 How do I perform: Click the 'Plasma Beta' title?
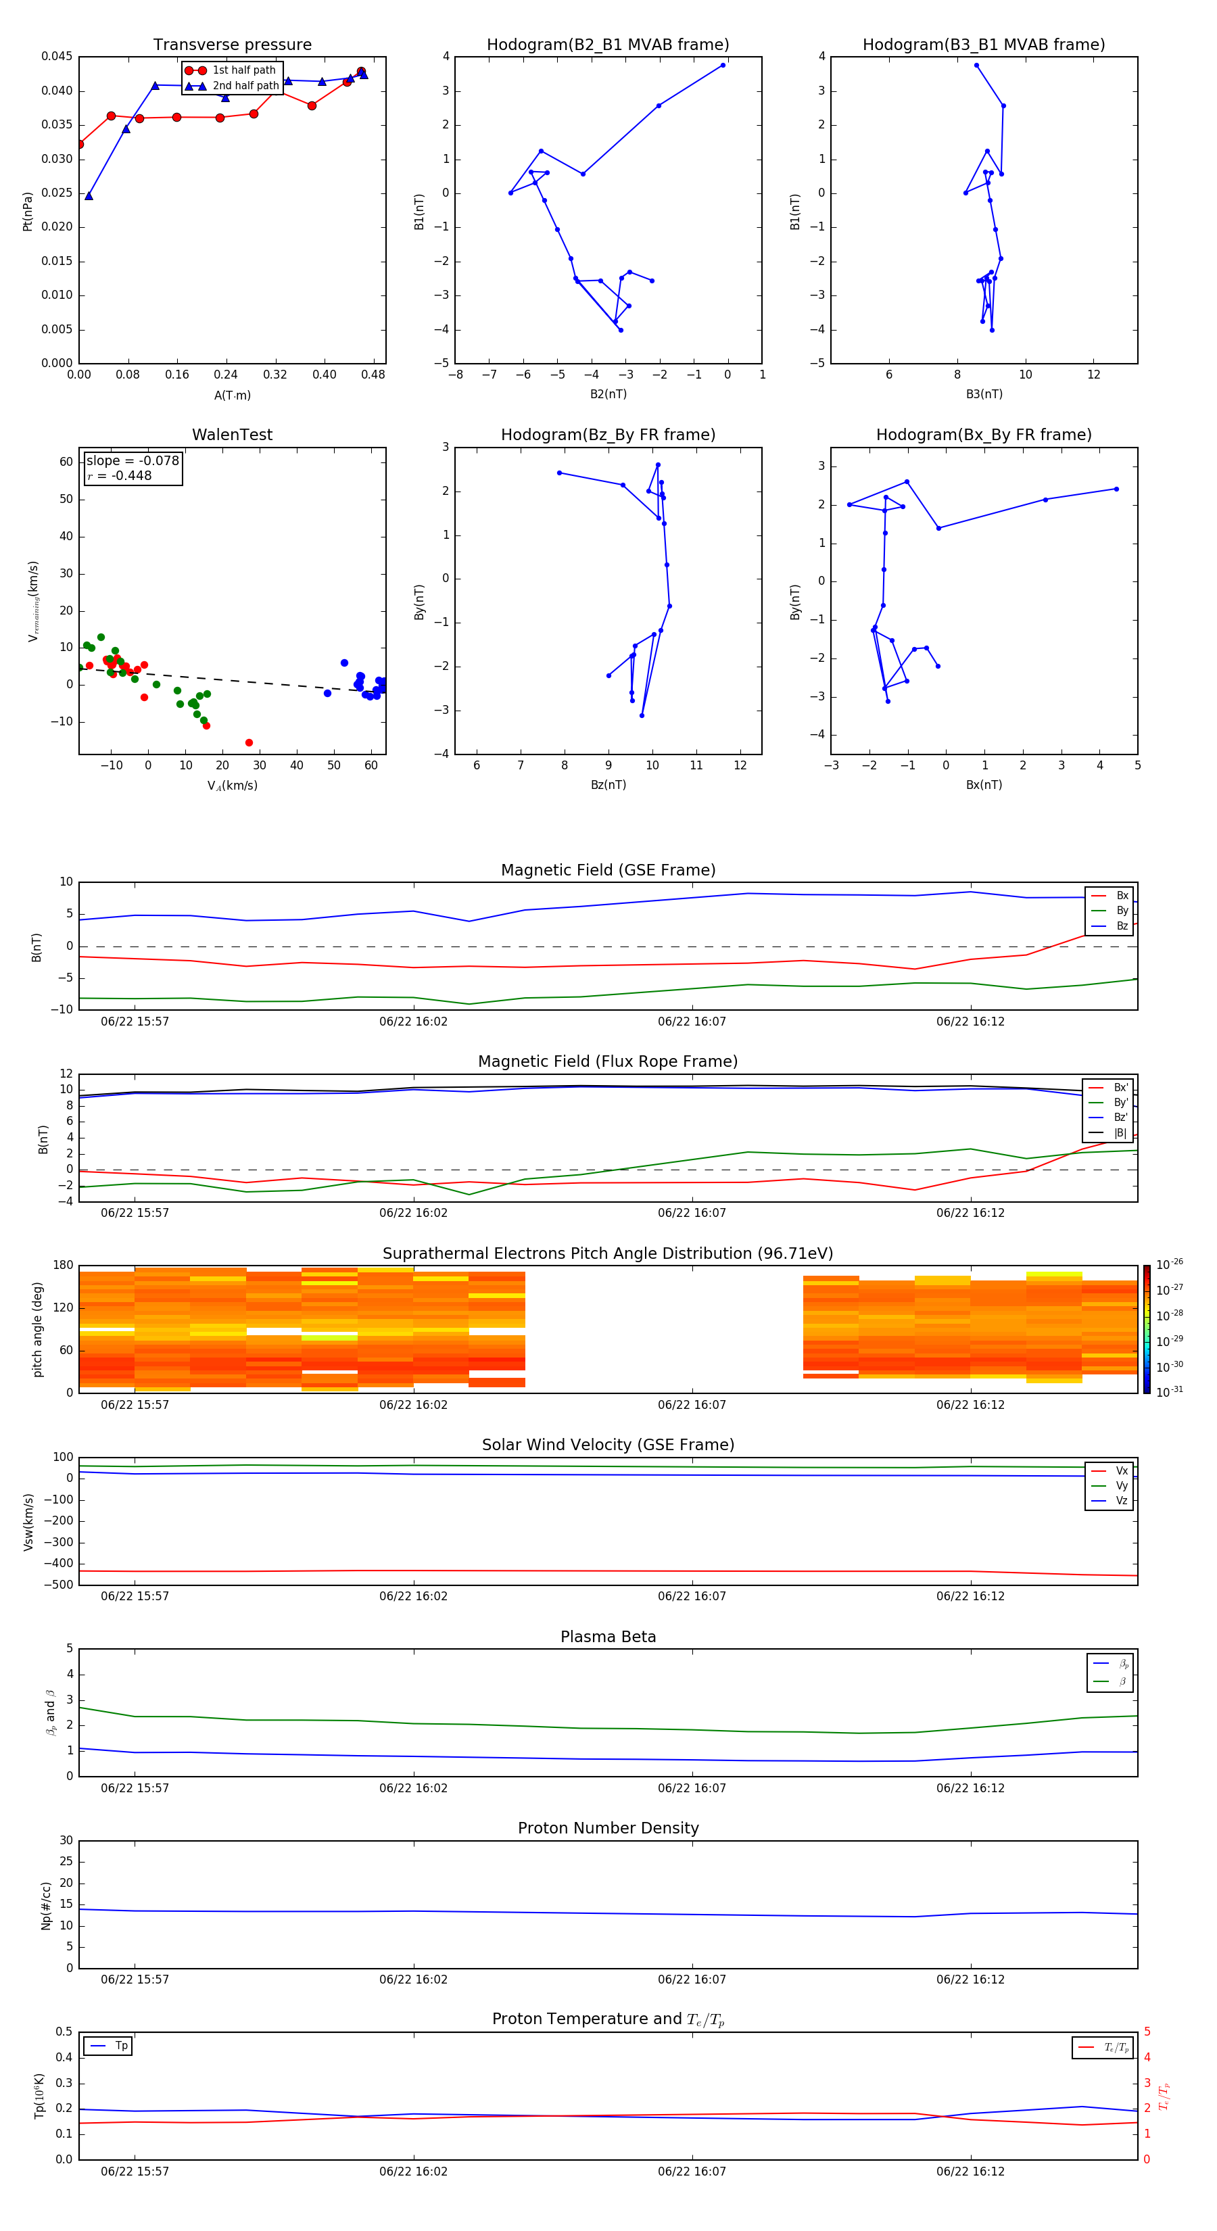(608, 1637)
